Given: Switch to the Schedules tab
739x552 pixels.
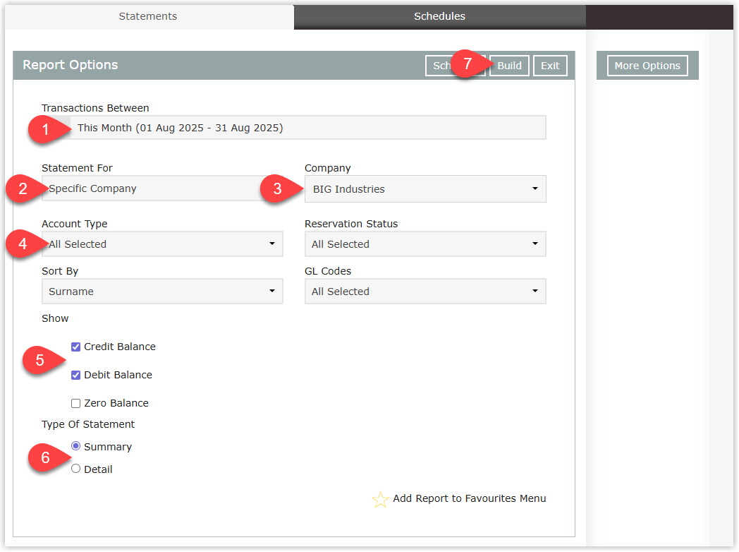Looking at the screenshot, I should point(439,16).
